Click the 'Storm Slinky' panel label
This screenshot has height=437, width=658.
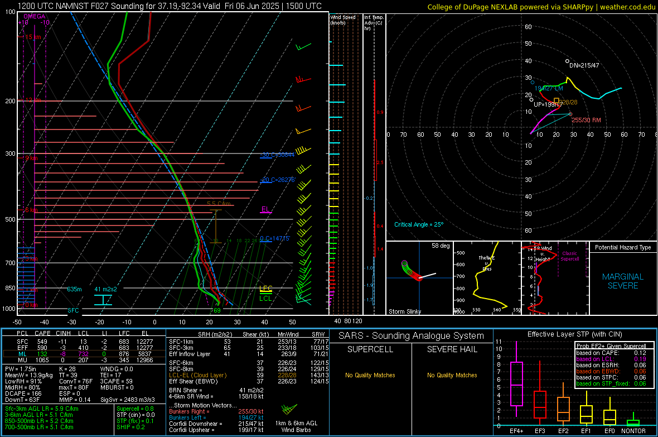click(x=404, y=311)
